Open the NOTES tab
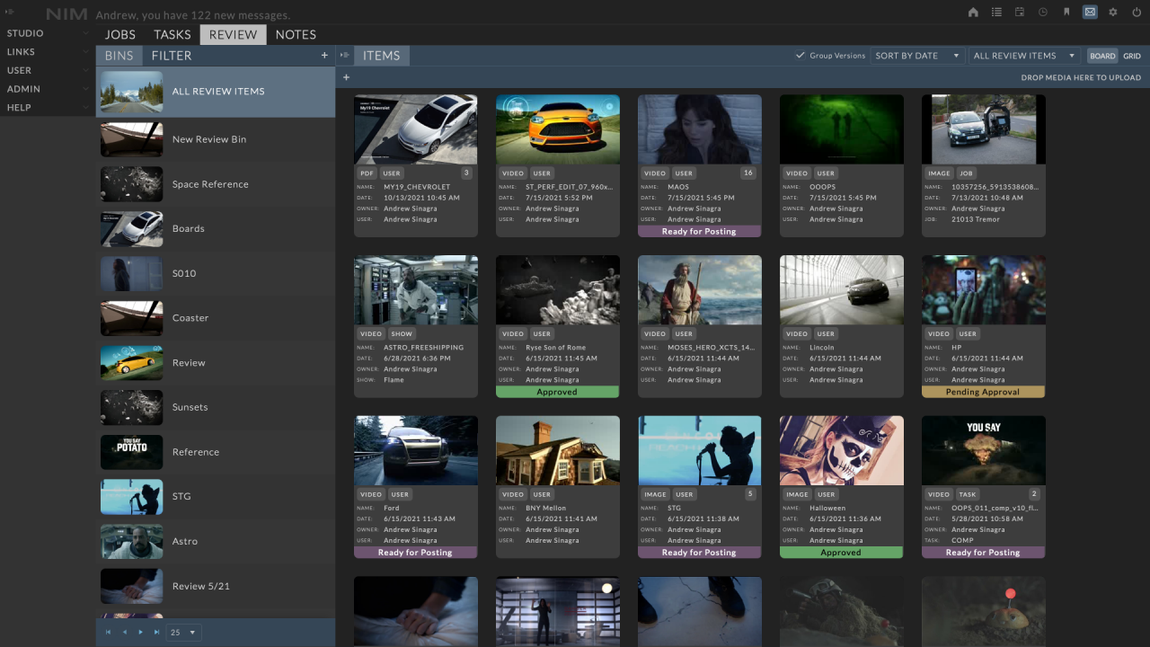Screen dimensions: 1150x647 [296, 34]
